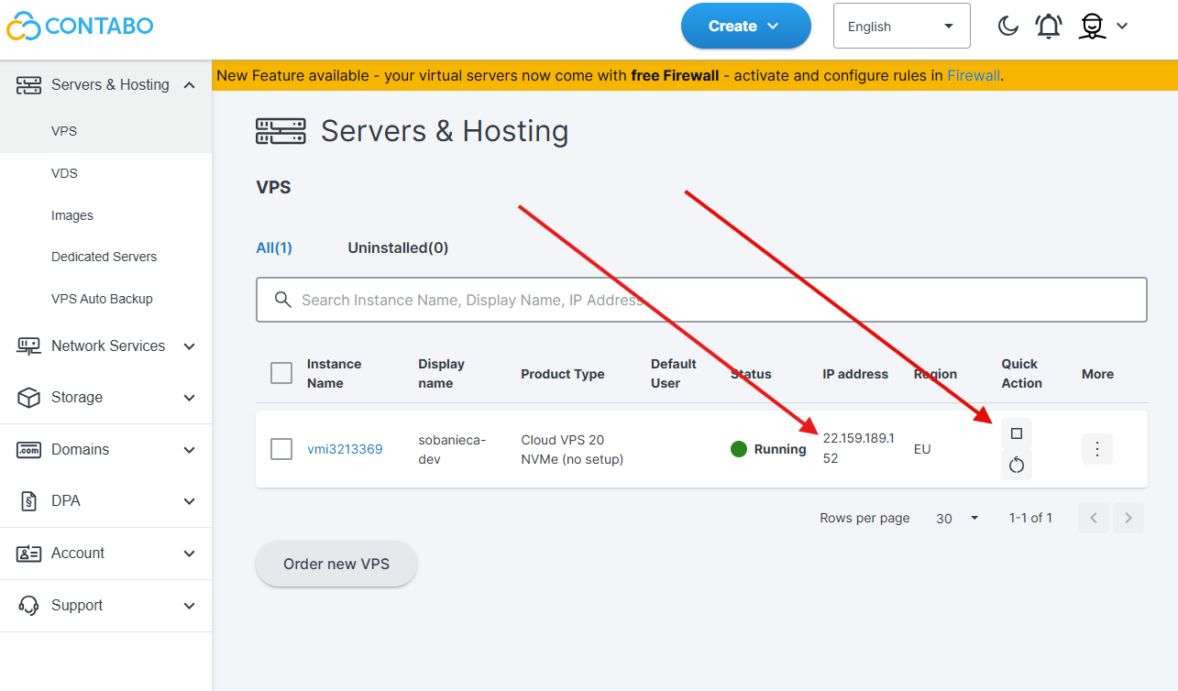Image resolution: width=1178 pixels, height=691 pixels.
Task: Expand DPA section
Action: tap(190, 501)
